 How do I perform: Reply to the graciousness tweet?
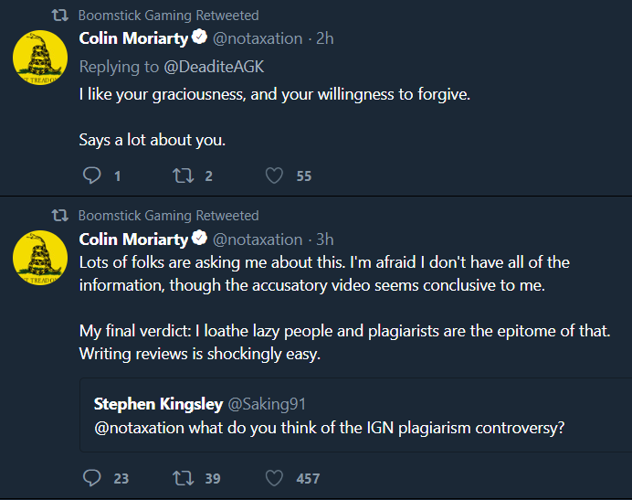coord(92,176)
